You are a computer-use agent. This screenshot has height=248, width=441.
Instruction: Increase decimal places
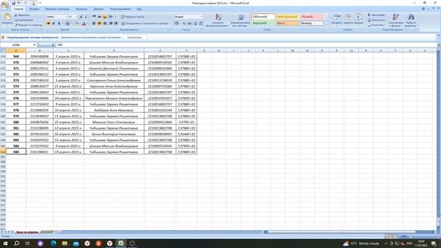pos(196,23)
